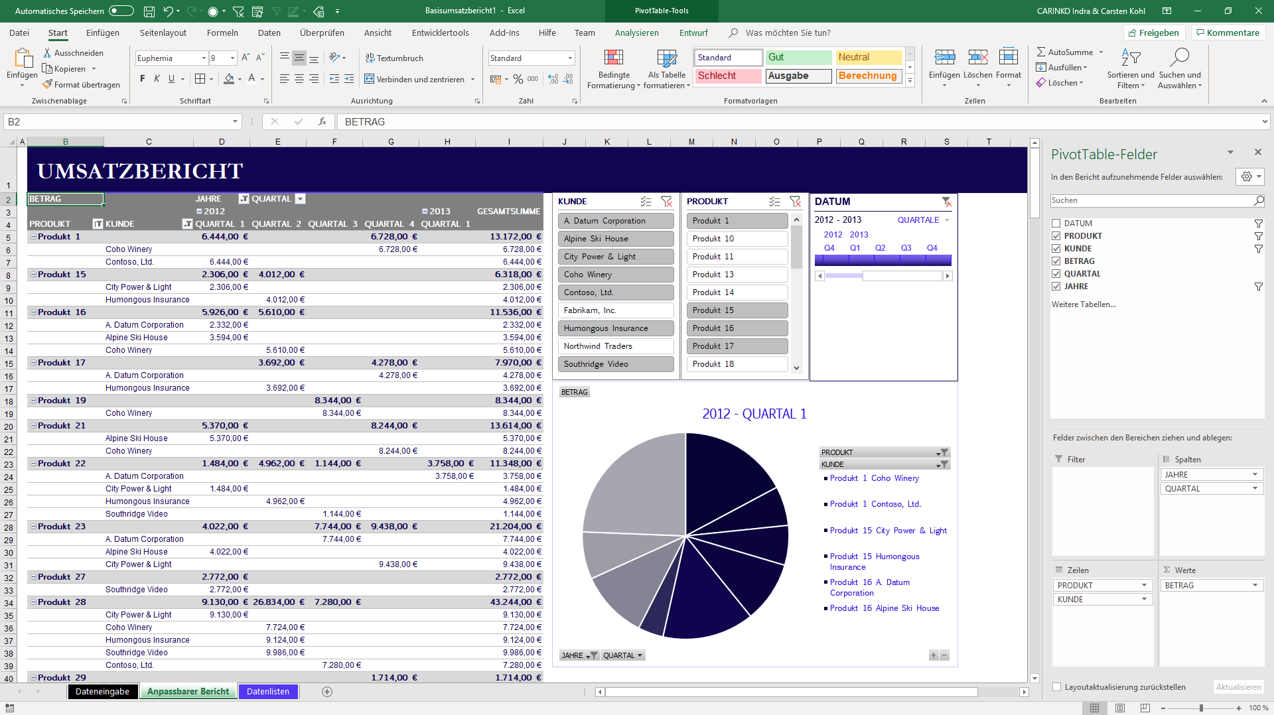Enable Layoutaktualisierung zurückstellen checkbox
This screenshot has width=1274, height=715.
(x=1057, y=687)
